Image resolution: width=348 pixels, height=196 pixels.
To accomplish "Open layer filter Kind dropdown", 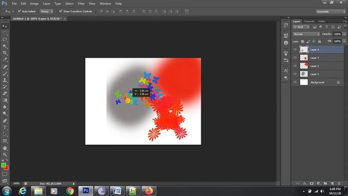I will click(301, 27).
